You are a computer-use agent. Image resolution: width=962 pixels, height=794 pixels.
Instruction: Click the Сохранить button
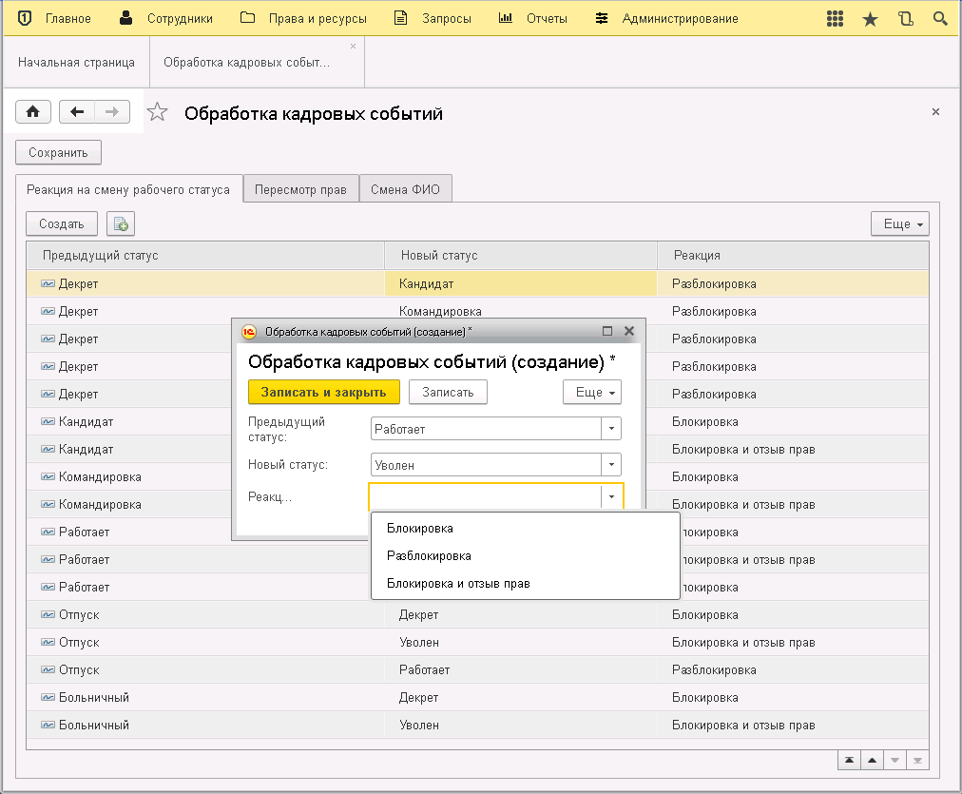(58, 152)
